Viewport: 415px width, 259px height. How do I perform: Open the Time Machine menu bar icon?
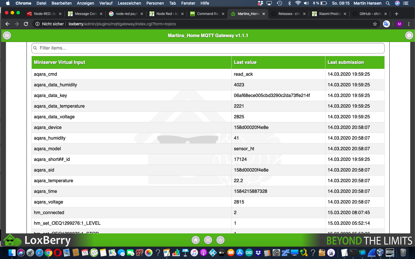coord(279,3)
